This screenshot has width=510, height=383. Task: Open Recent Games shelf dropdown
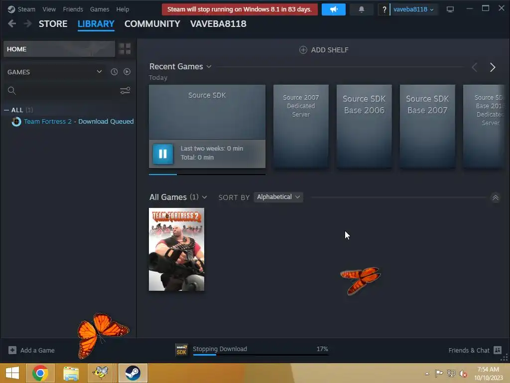(x=209, y=66)
